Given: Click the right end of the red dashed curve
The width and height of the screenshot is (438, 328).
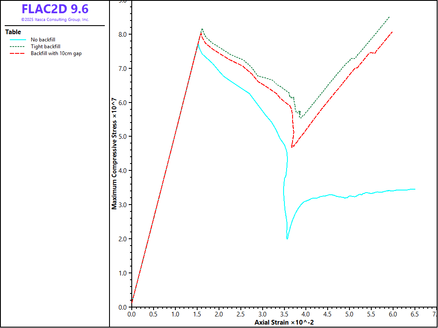Looking at the screenshot, I should click(x=392, y=32).
